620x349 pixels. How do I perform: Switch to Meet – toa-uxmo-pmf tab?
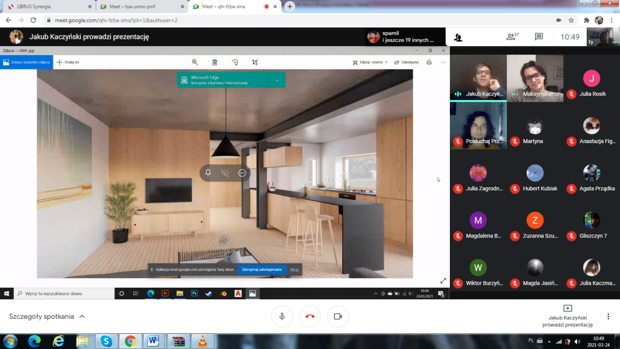(x=141, y=7)
